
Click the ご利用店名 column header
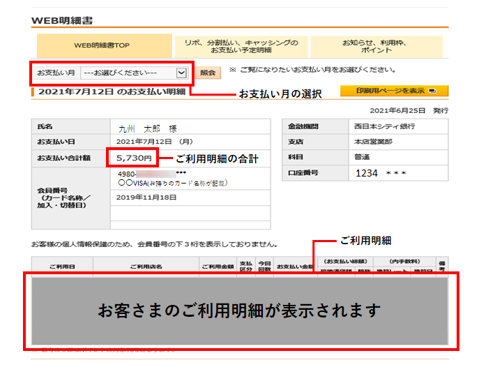[x=146, y=267]
